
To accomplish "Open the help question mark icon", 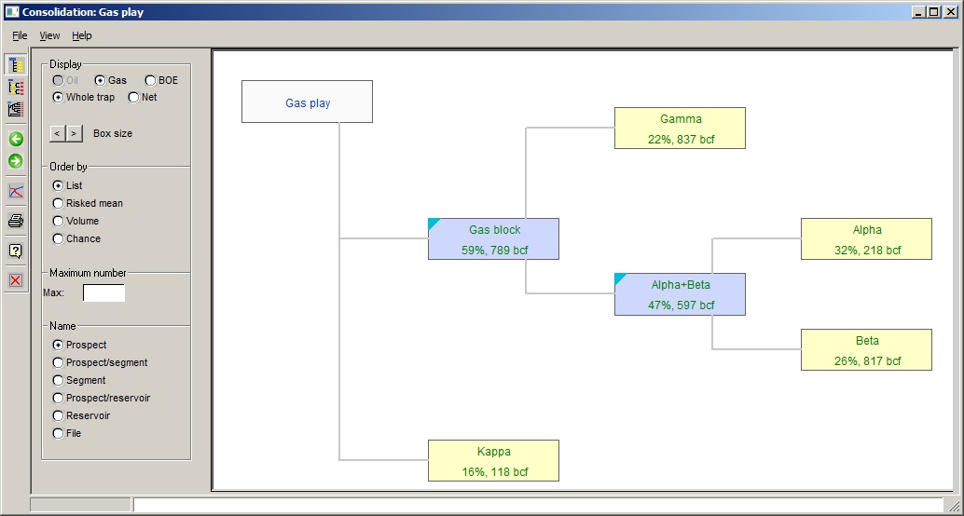I will (x=16, y=251).
